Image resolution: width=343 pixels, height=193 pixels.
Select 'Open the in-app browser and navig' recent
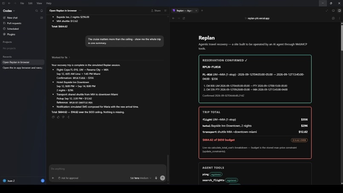click(23, 68)
